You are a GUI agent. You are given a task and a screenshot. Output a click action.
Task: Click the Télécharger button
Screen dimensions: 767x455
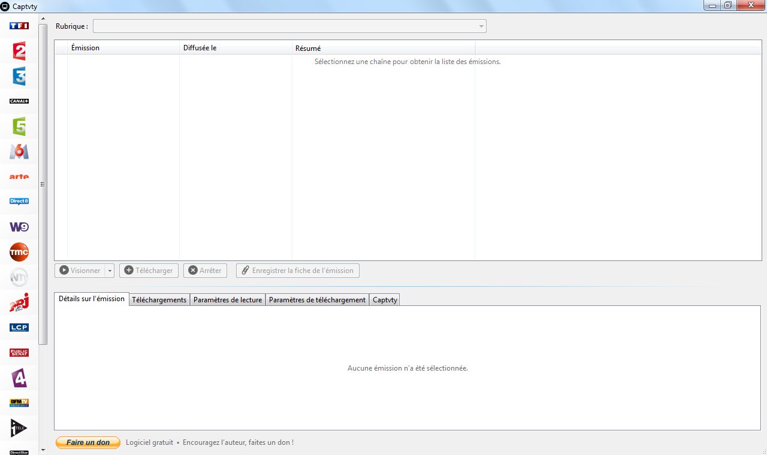149,271
